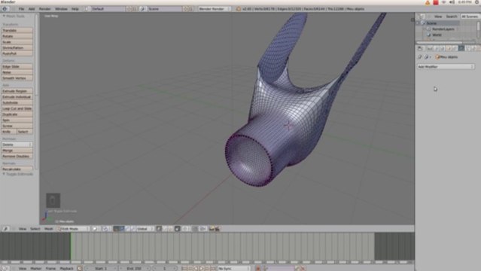
Task: Click Extrude Region button
Action: [x=17, y=91]
